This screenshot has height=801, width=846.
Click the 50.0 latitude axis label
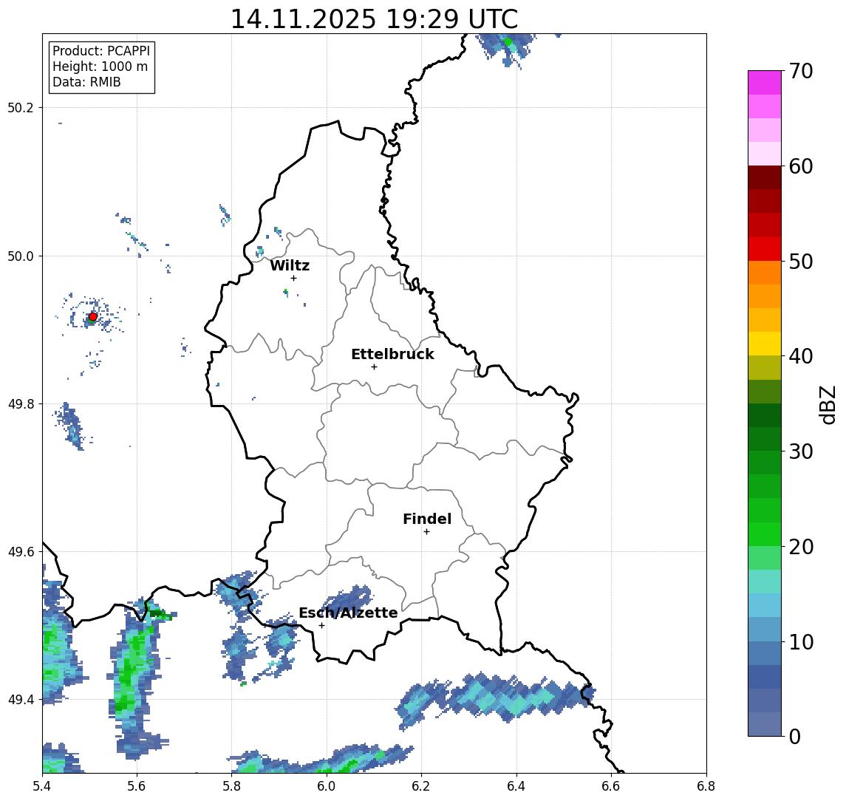(21, 256)
